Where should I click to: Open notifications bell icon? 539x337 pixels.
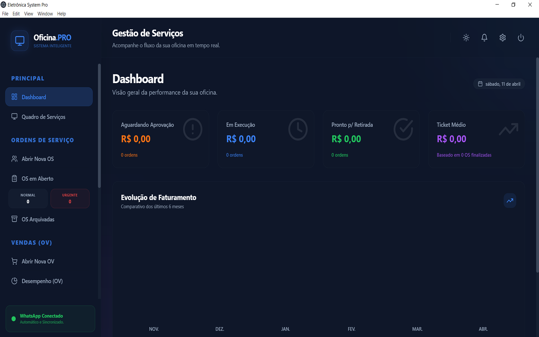click(484, 37)
